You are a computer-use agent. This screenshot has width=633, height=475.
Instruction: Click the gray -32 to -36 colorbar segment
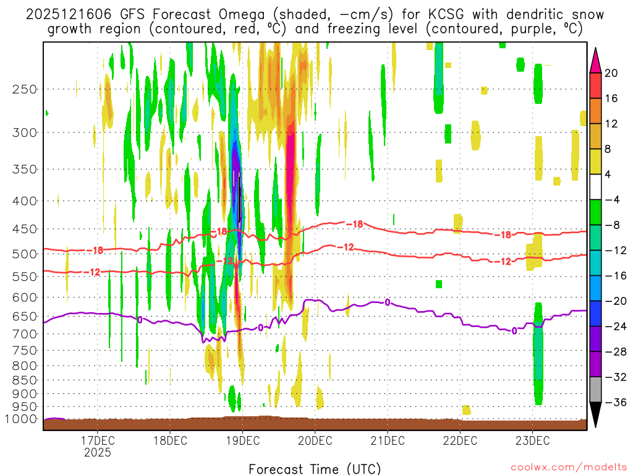click(x=595, y=390)
